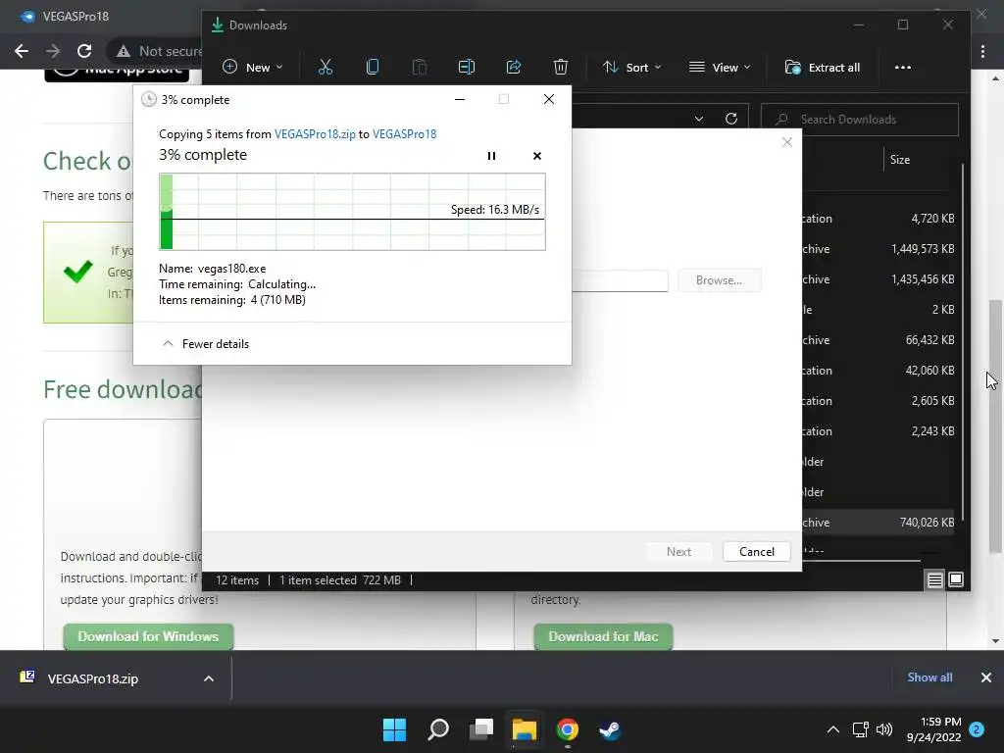Click the Copy icon in Explorer toolbar
The height and width of the screenshot is (753, 1004).
coord(372,68)
